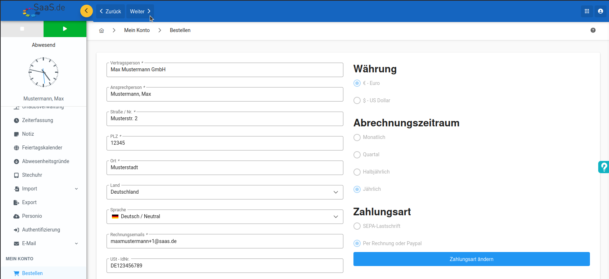
Task: Click the lightbulb help widget icon
Action: (x=604, y=167)
